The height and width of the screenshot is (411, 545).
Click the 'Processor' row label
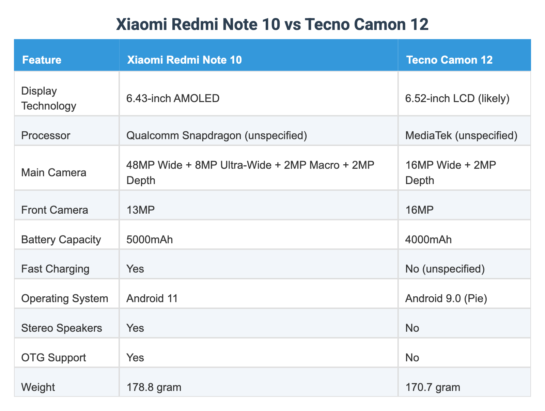point(46,136)
